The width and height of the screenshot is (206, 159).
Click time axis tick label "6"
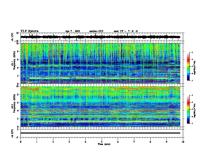click(118, 142)
